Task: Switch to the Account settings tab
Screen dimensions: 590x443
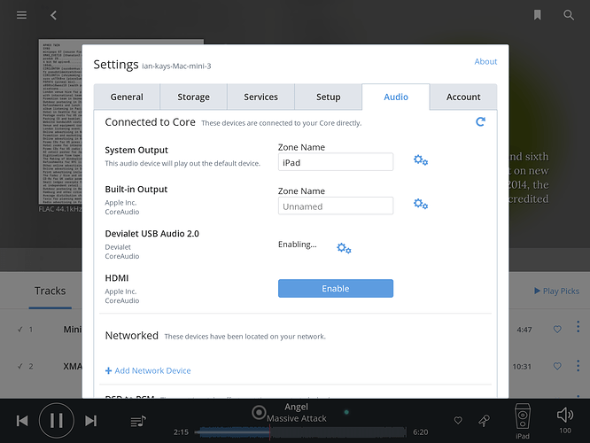Action: point(463,97)
